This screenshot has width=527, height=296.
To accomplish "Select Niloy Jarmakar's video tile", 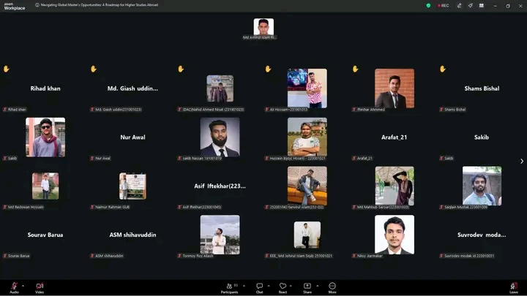I will click(x=395, y=234).
